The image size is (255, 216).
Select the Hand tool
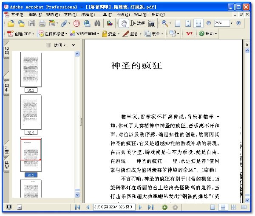click(124, 23)
